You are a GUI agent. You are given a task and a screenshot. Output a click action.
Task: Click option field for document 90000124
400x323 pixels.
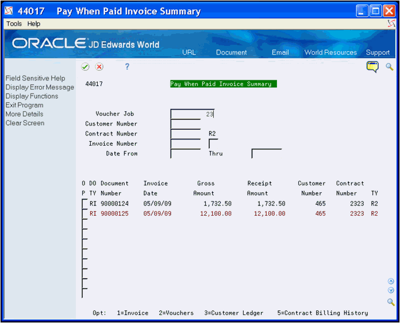(x=84, y=204)
